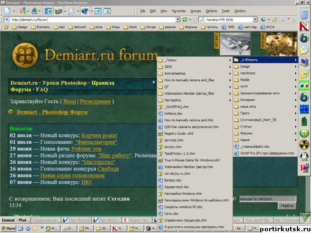Open the dropdown arrow beside the New page icon
Image resolution: width=311 pixels, height=233 pixels.
pos(14,11)
